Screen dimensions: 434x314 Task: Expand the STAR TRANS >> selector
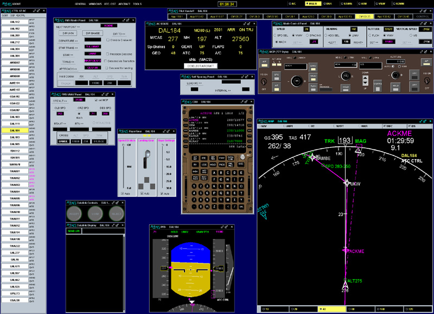click(68, 47)
